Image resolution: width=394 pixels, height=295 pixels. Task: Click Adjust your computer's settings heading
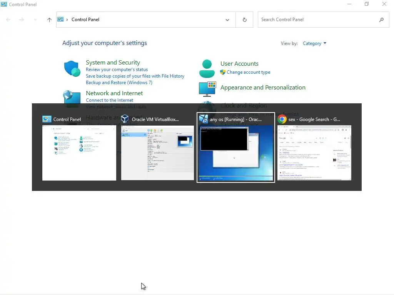pos(105,43)
